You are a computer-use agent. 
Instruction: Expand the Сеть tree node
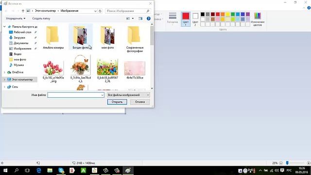4,87
